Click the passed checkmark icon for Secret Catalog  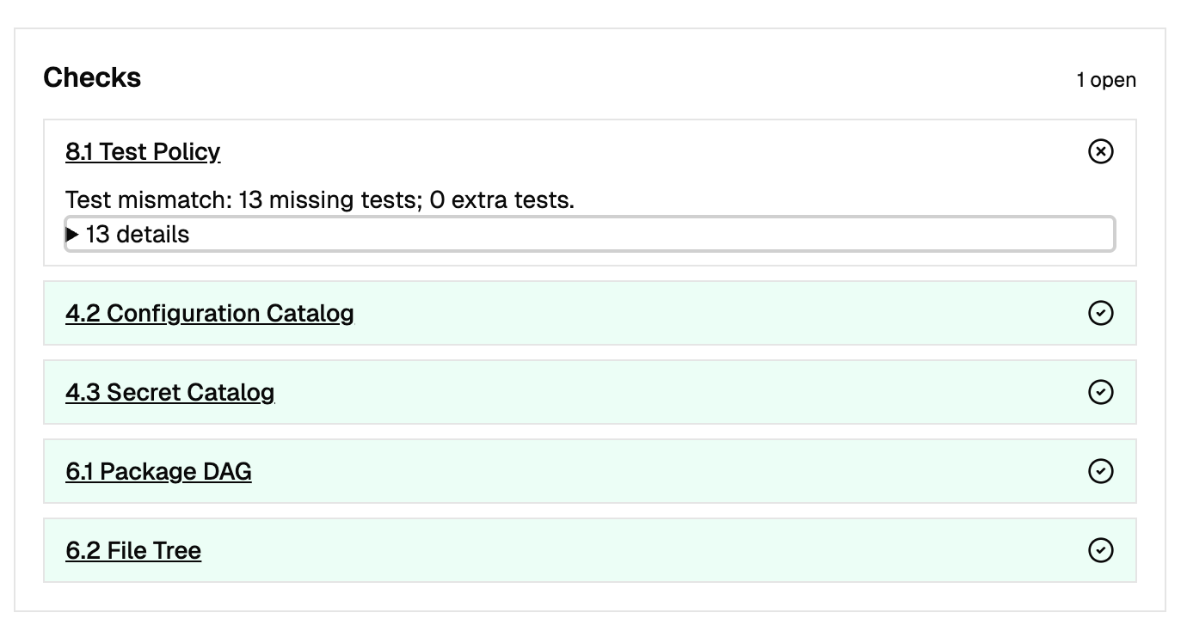[1100, 392]
